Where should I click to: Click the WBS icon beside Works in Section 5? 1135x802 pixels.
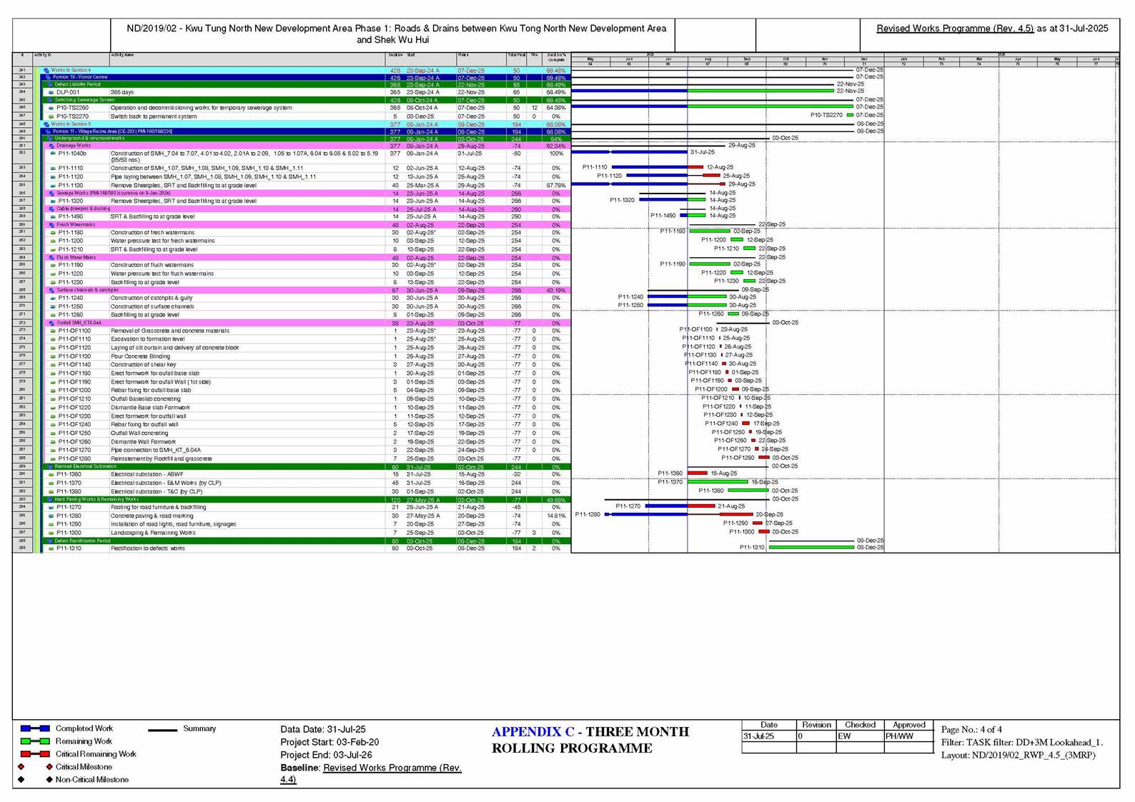coord(46,124)
